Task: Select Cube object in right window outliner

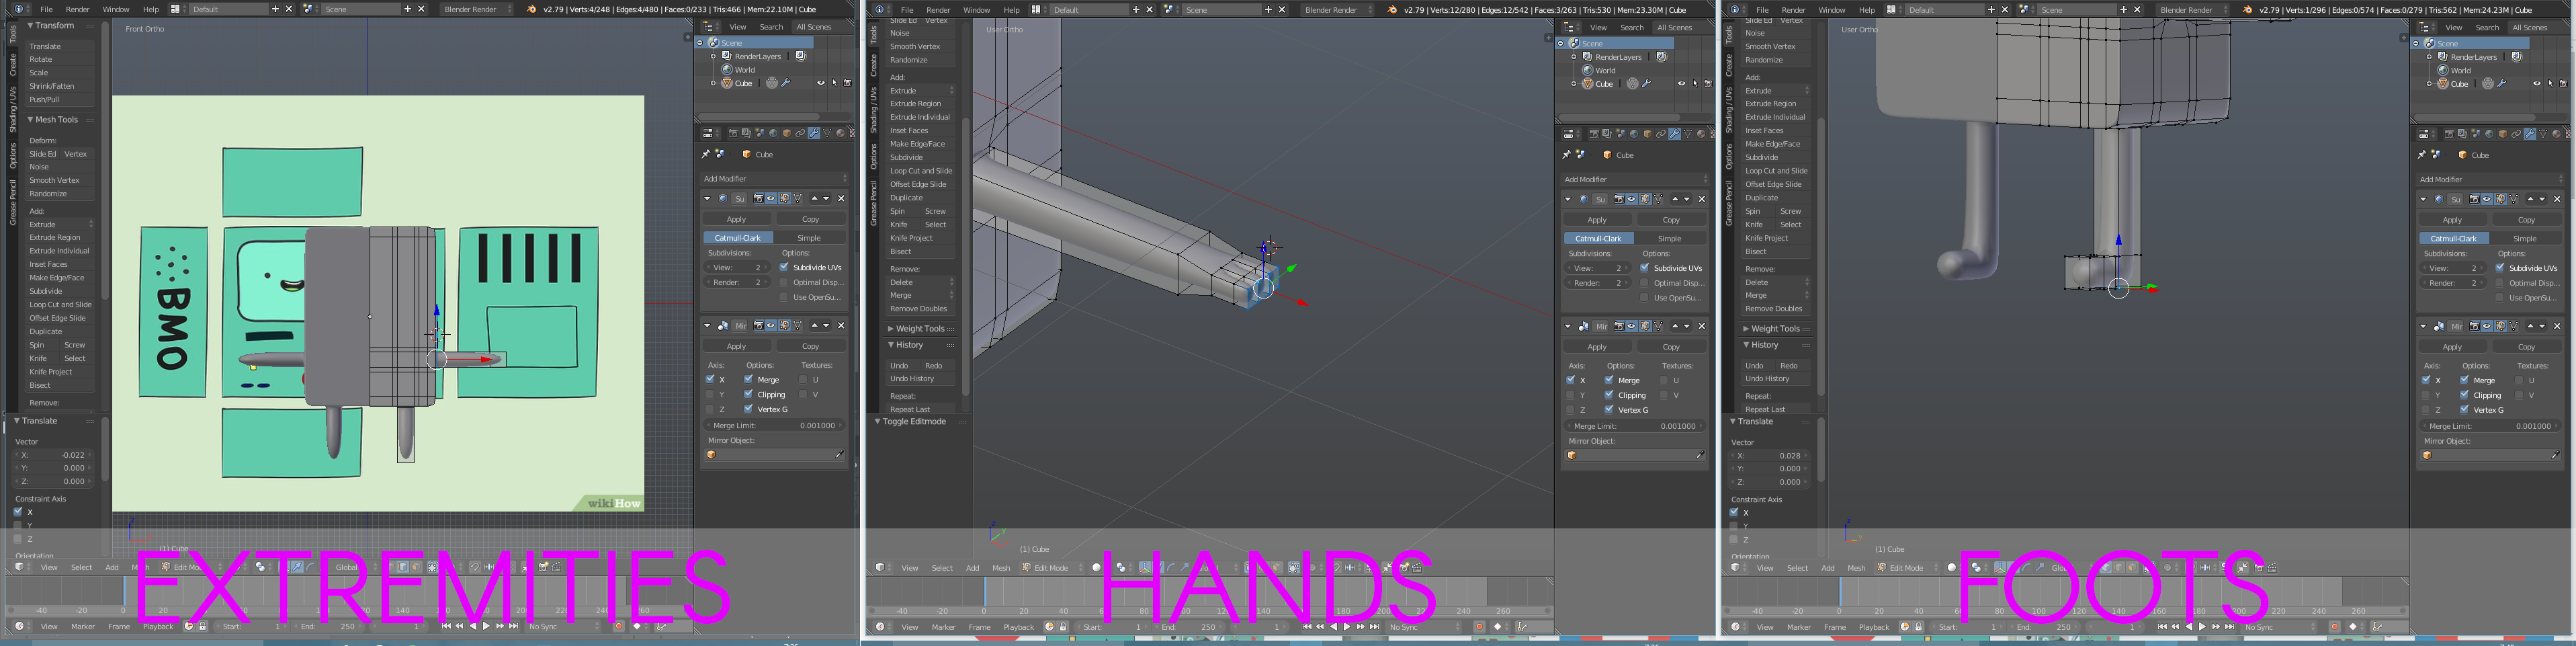Action: (x=2460, y=84)
